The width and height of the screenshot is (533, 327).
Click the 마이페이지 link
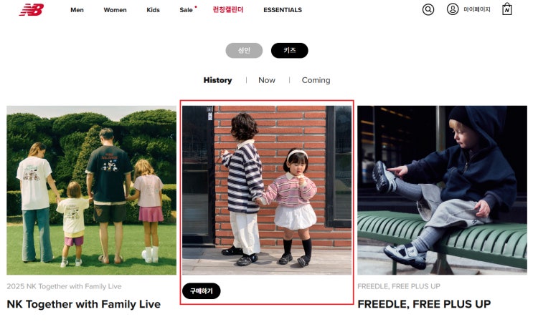tap(477, 9)
